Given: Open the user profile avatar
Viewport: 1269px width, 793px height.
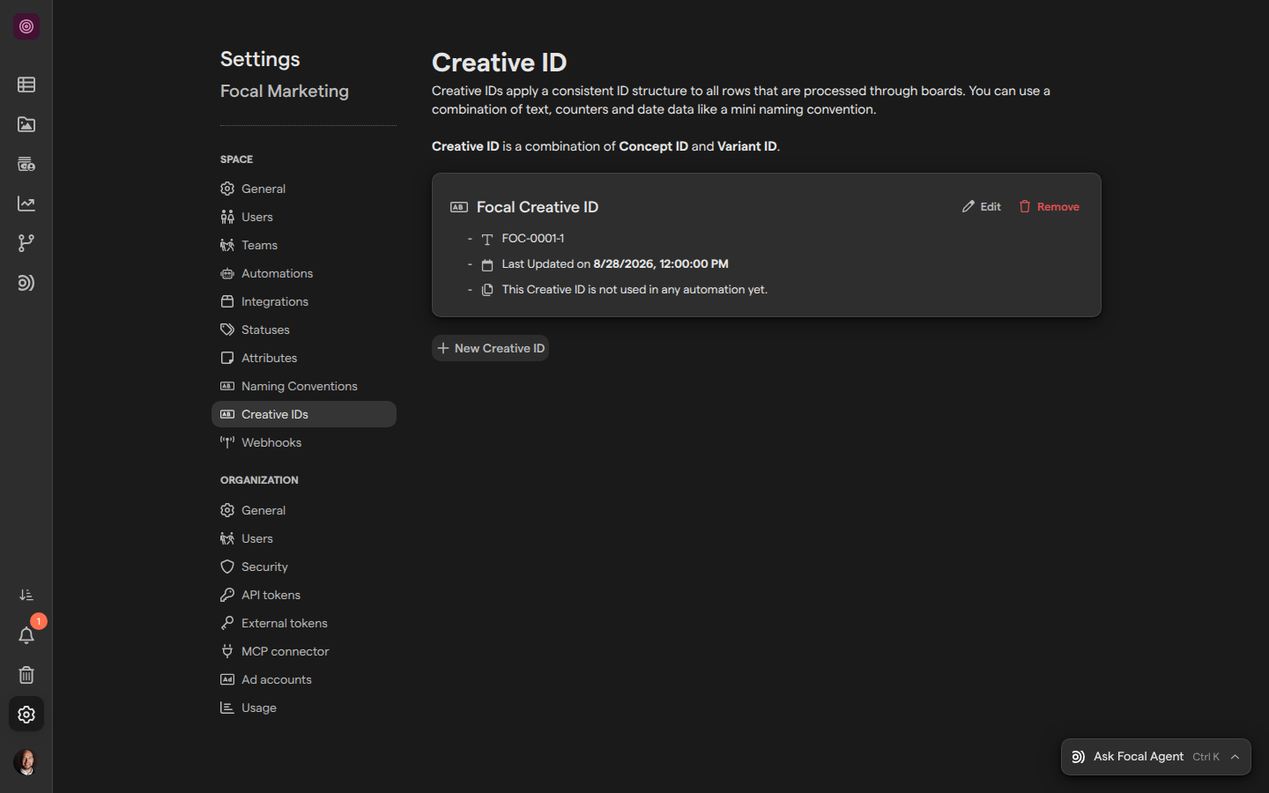Looking at the screenshot, I should 26,762.
